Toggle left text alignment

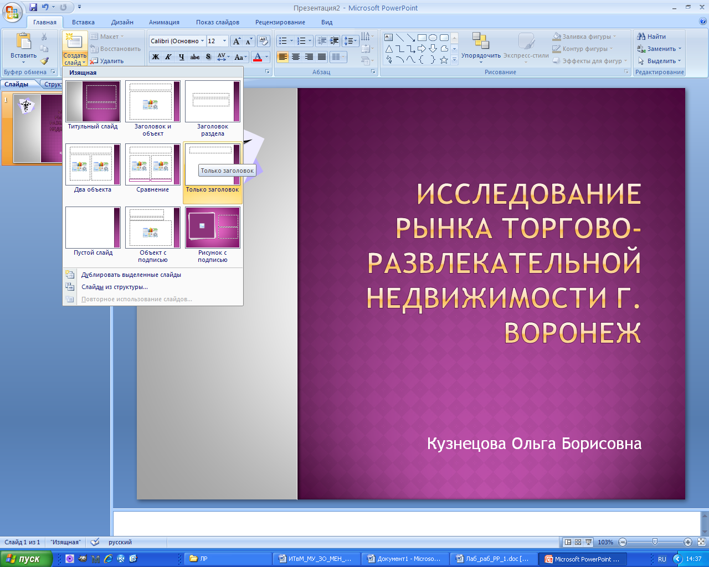click(283, 57)
